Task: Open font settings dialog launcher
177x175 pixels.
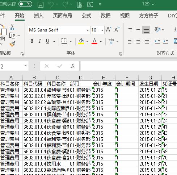Action: 121,54
